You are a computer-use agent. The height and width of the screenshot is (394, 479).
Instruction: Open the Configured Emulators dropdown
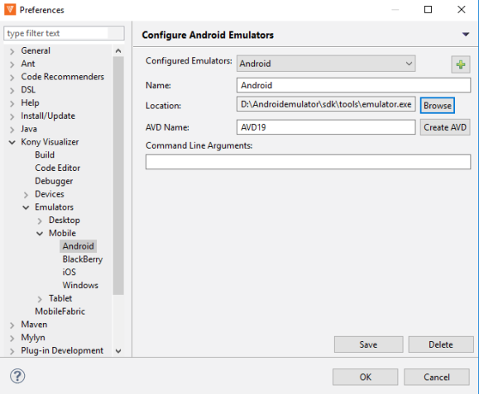(326, 64)
